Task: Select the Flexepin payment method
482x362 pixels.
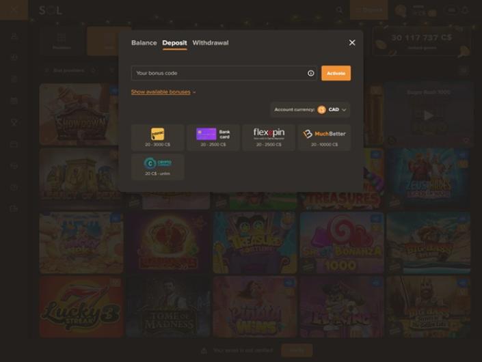Action: coord(269,137)
